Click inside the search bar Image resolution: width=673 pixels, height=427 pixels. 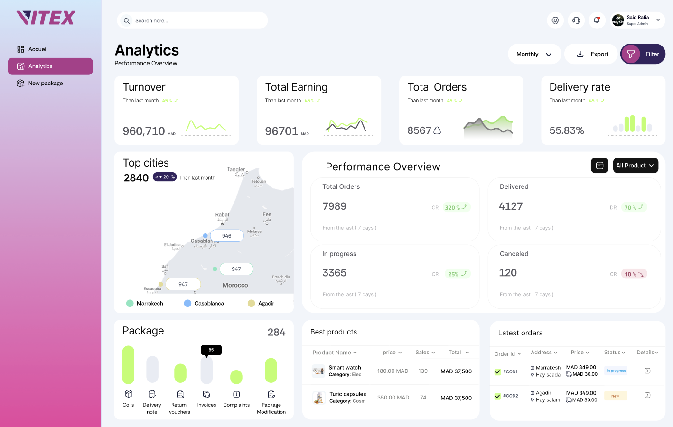(192, 20)
